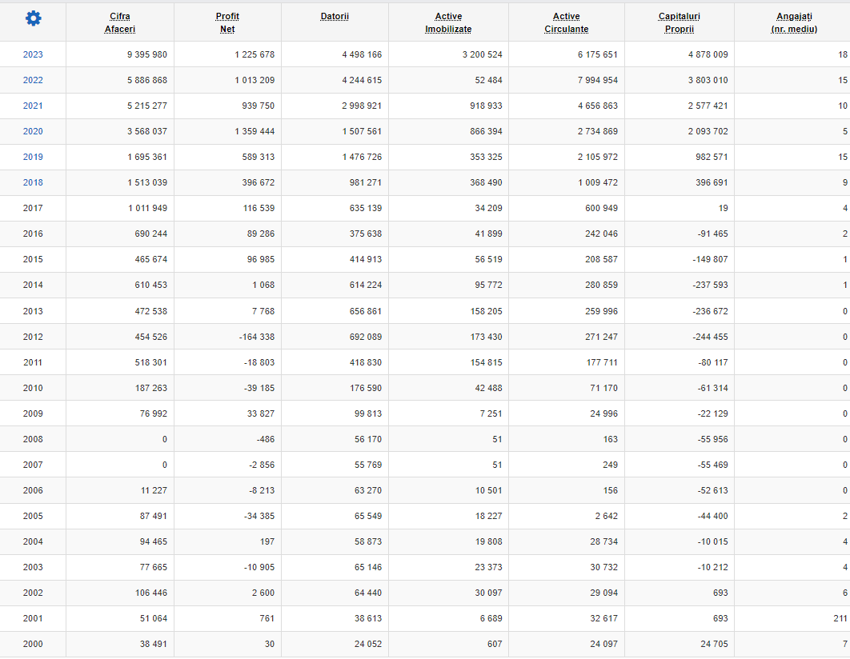This screenshot has width=850, height=659.
Task: Select the 2 642 current assets cell
Action: click(567, 516)
